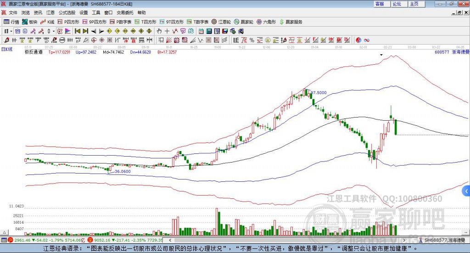Click the 论坛 forum button
The width and height of the screenshot is (470, 253).
[399, 4]
